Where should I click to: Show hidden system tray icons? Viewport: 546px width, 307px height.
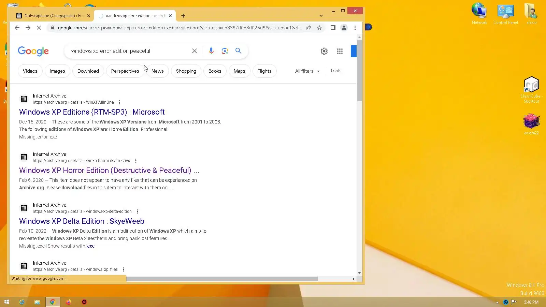(x=497, y=302)
